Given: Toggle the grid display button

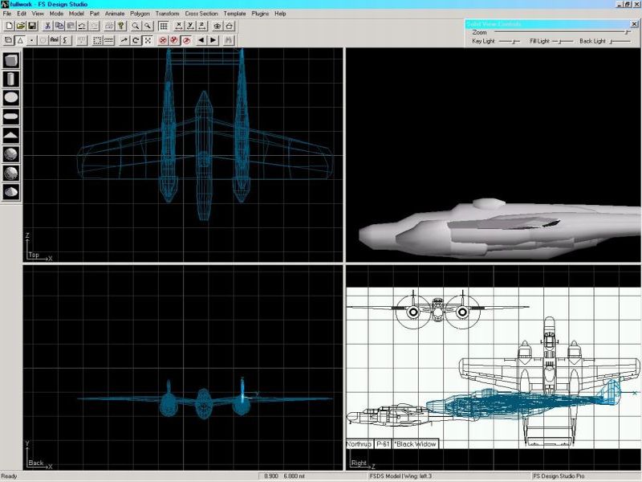Looking at the screenshot, I should tap(163, 26).
